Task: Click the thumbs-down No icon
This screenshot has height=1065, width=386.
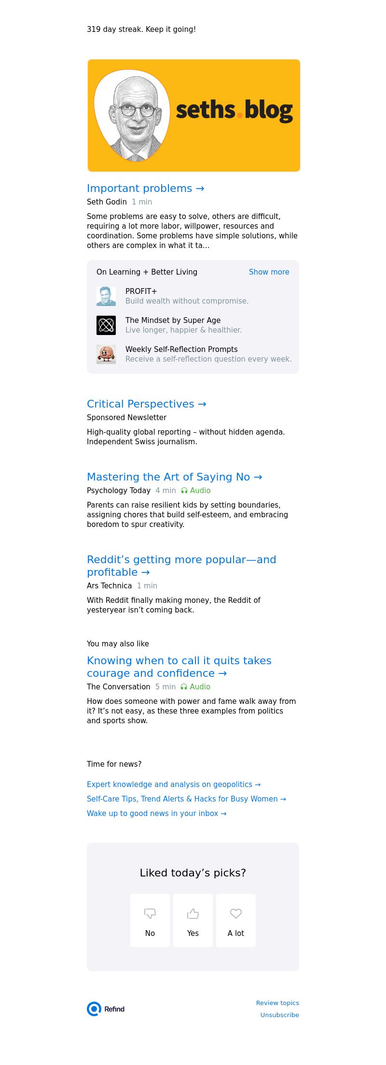Action: 150,913
